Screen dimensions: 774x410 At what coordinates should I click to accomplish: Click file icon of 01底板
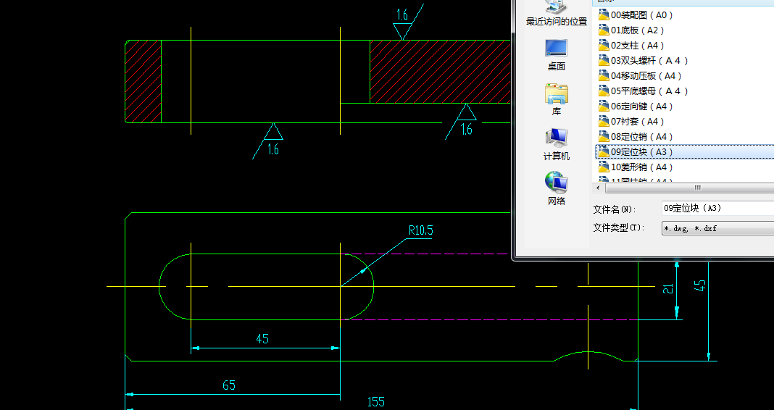click(604, 30)
